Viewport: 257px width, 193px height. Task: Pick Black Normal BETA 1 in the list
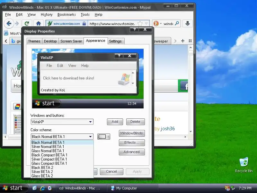pyautogui.click(x=62, y=142)
